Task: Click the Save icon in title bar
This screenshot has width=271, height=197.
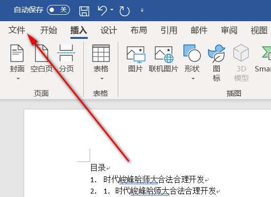Action: (x=84, y=11)
